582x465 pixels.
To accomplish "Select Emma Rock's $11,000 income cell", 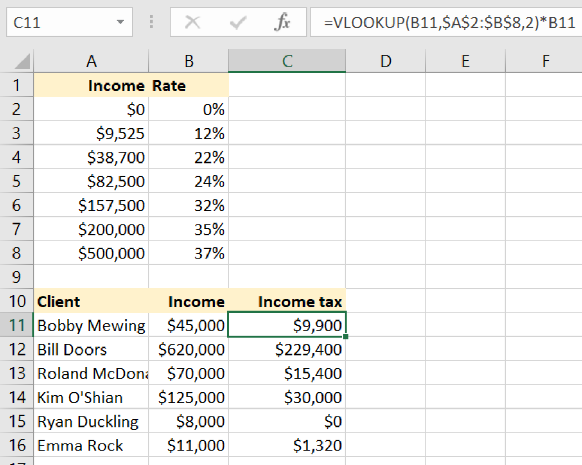I will [x=188, y=446].
